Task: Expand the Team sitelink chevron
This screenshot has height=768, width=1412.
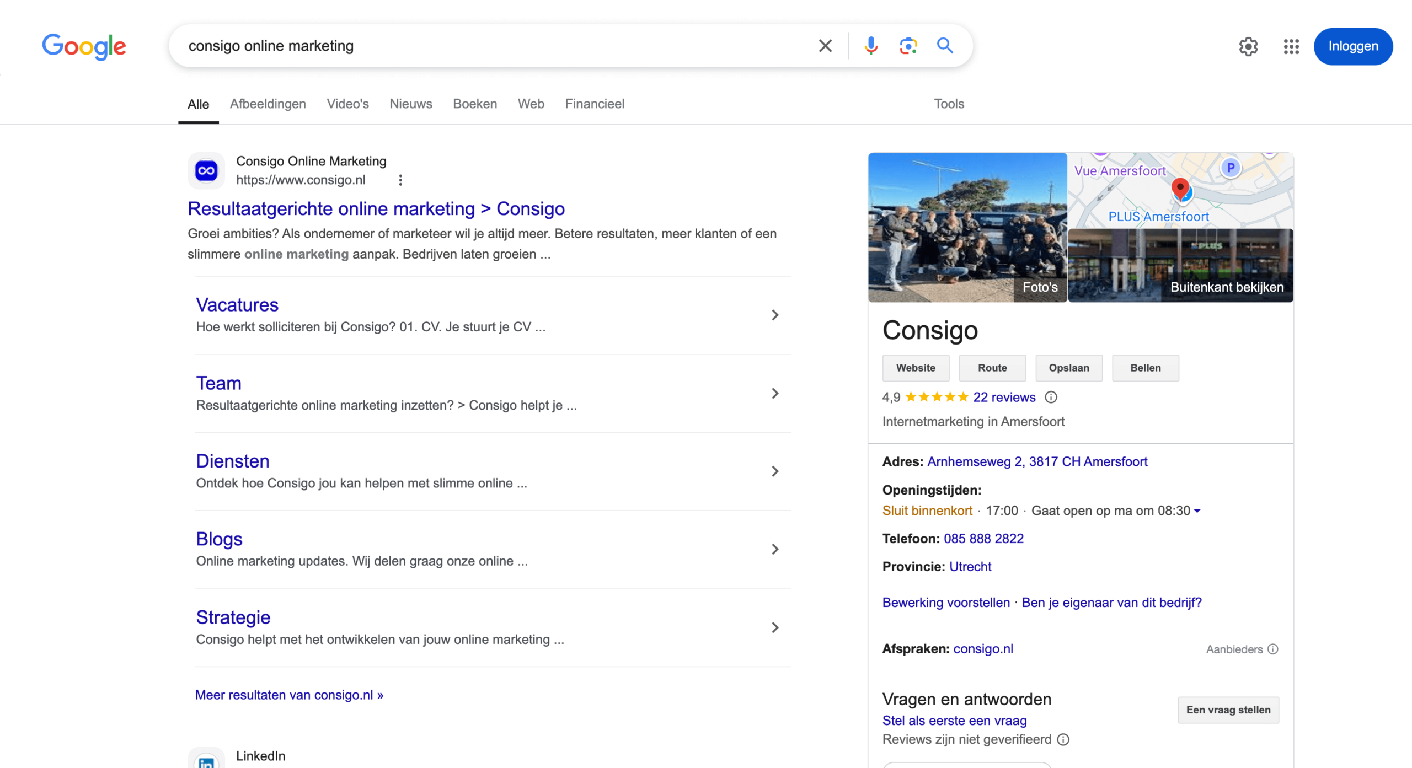Action: (775, 393)
